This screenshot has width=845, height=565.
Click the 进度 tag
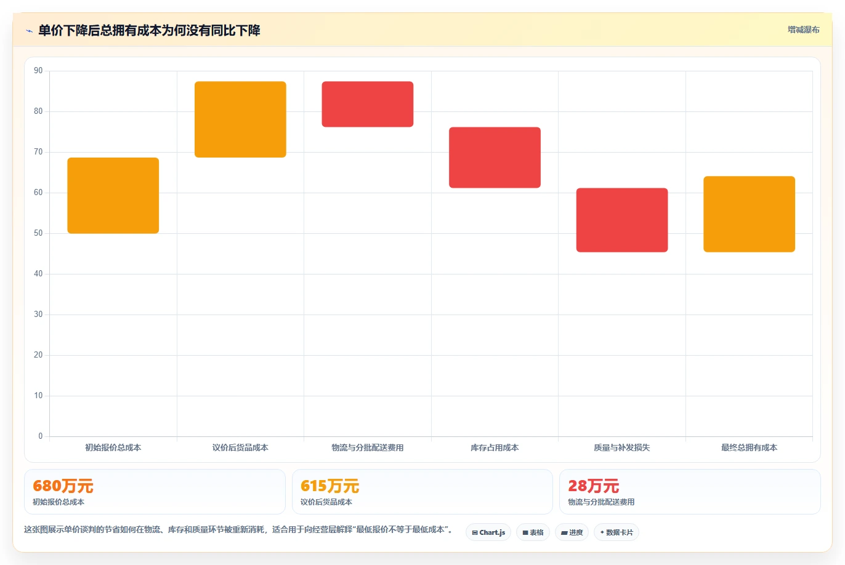pyautogui.click(x=572, y=532)
